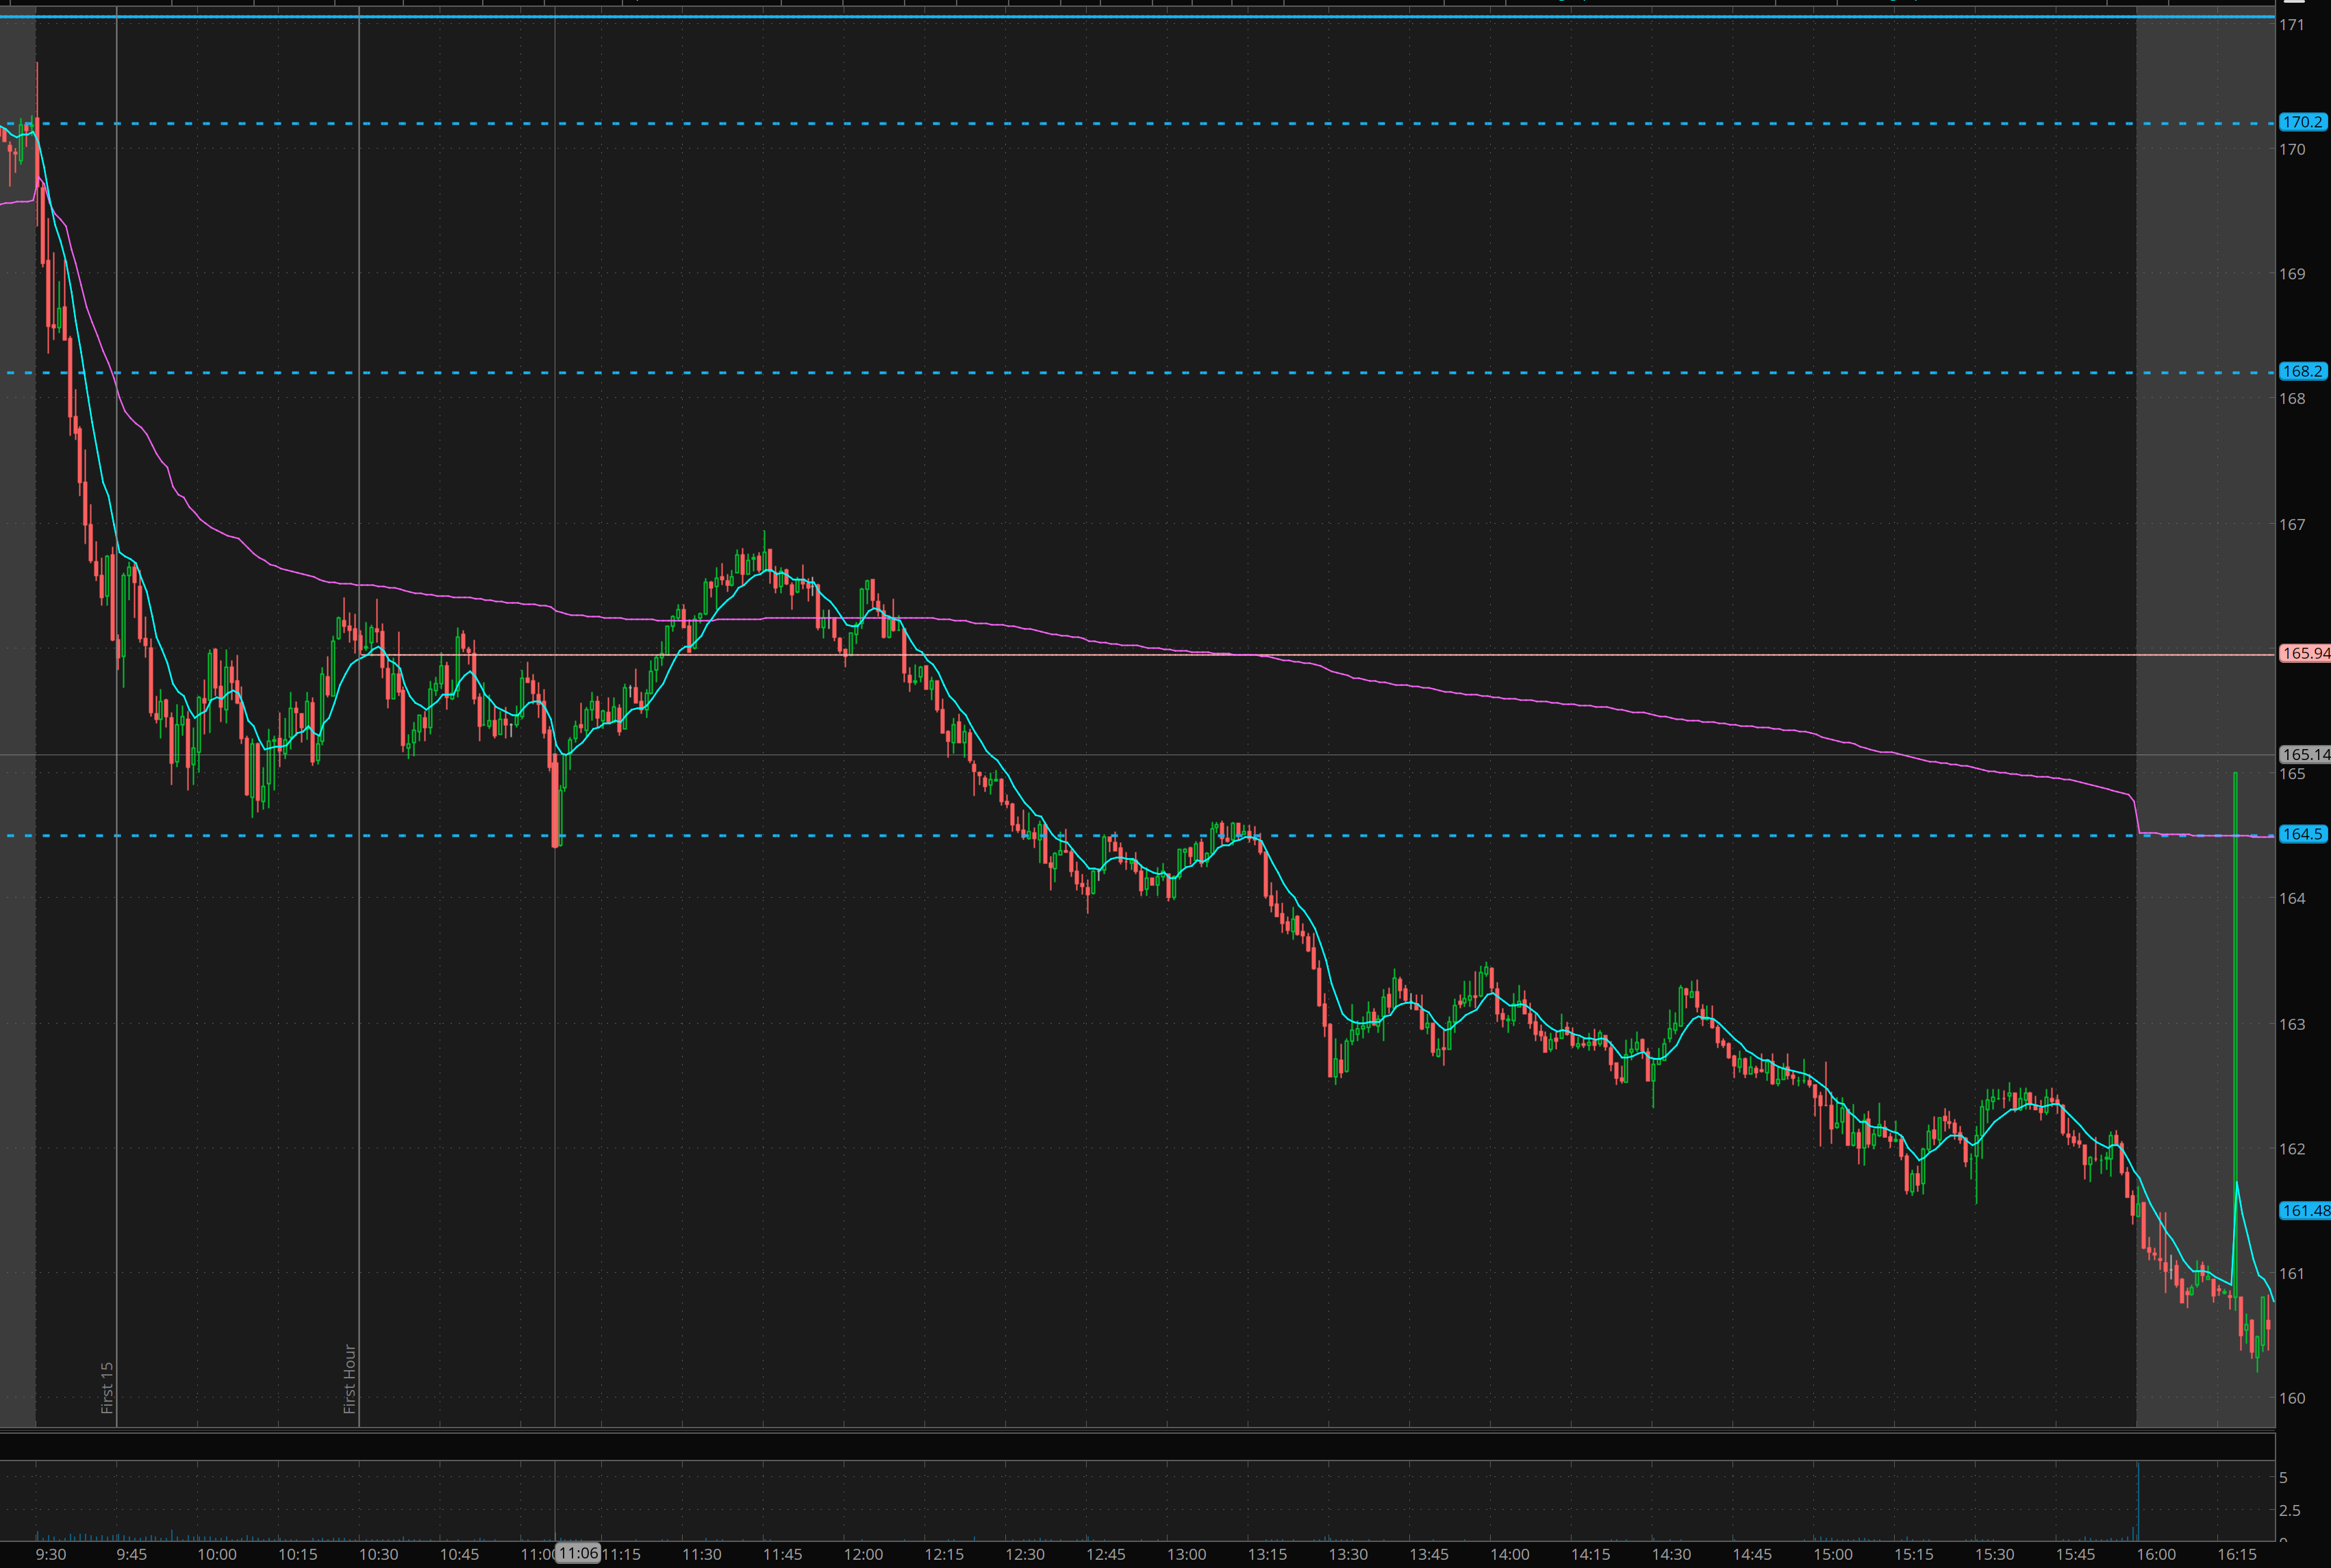Click the 16:00 time axis label

2156,1554
